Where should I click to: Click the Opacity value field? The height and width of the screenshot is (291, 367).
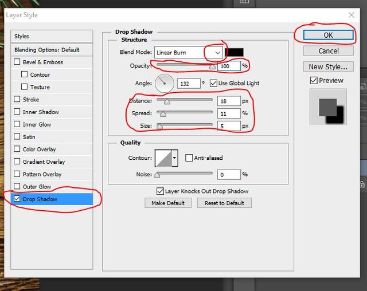click(229, 66)
